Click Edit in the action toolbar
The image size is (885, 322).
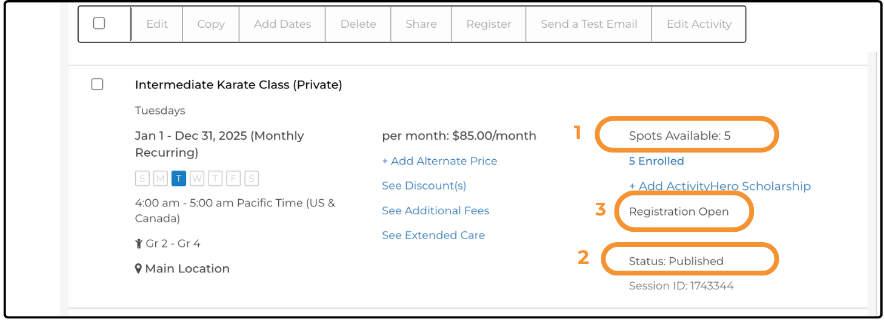pyautogui.click(x=157, y=24)
